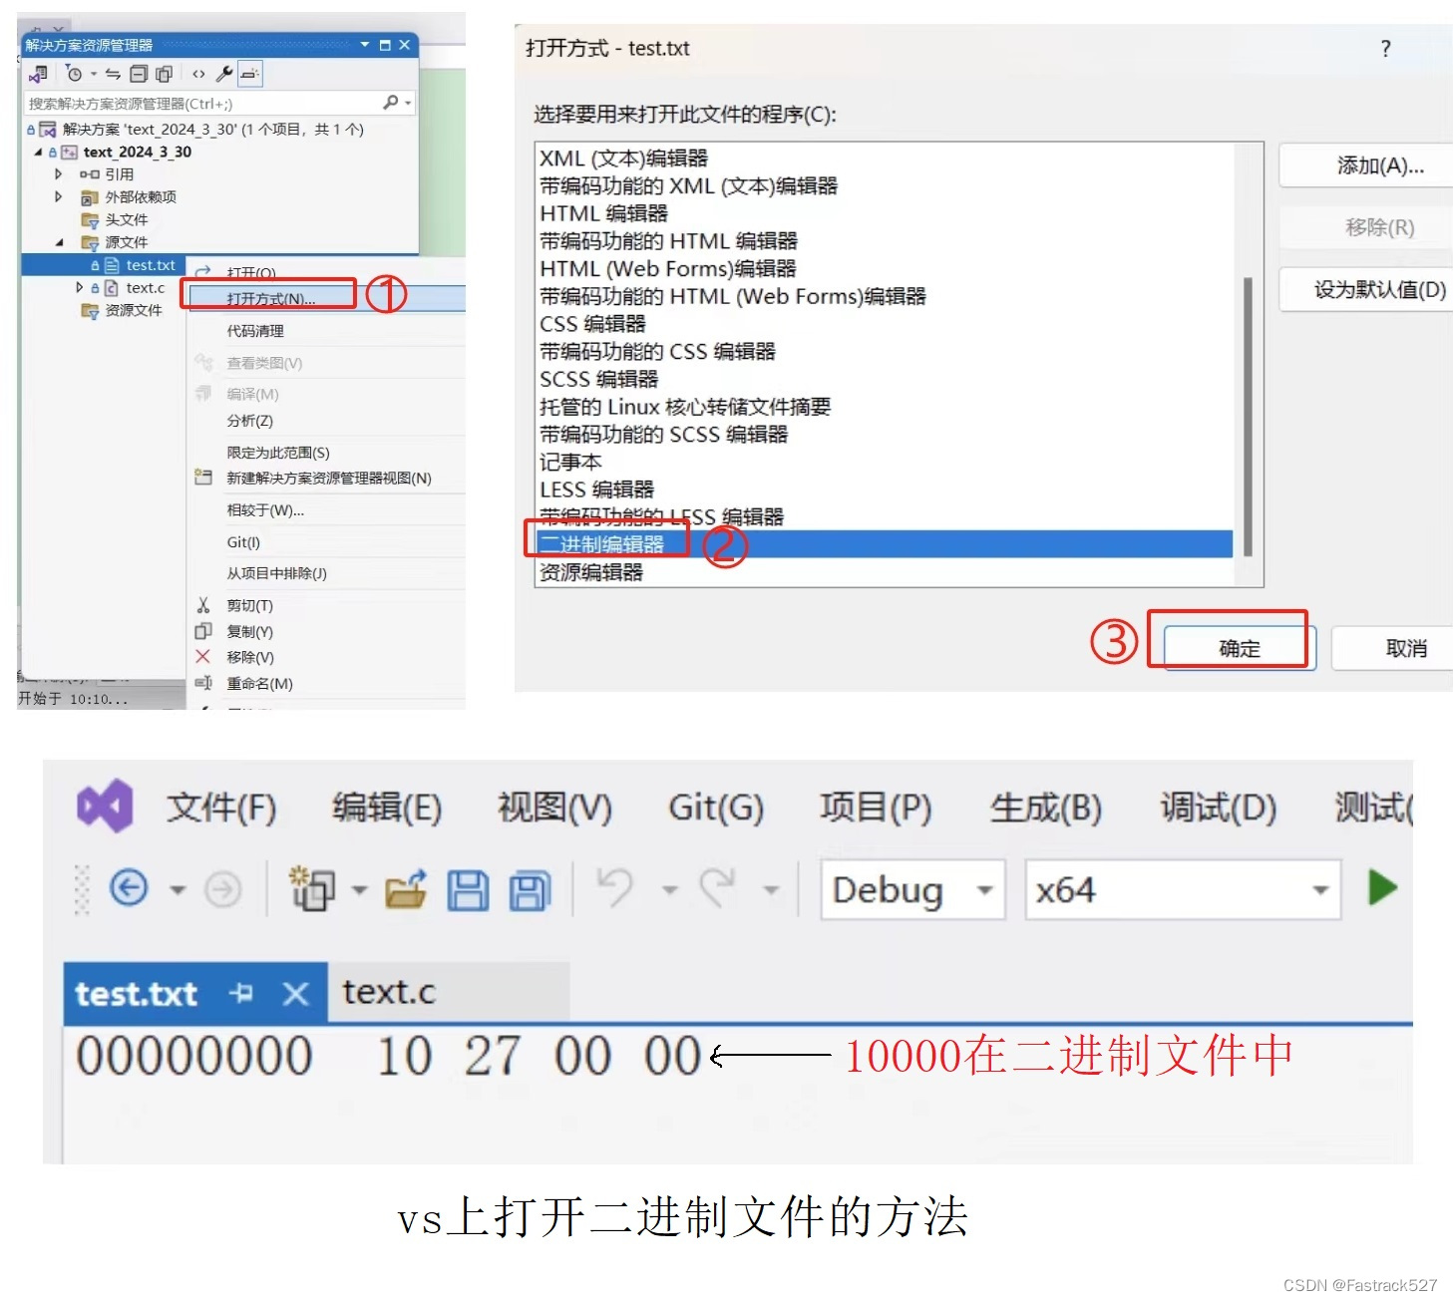Click the rename icon in context menu

203,683
